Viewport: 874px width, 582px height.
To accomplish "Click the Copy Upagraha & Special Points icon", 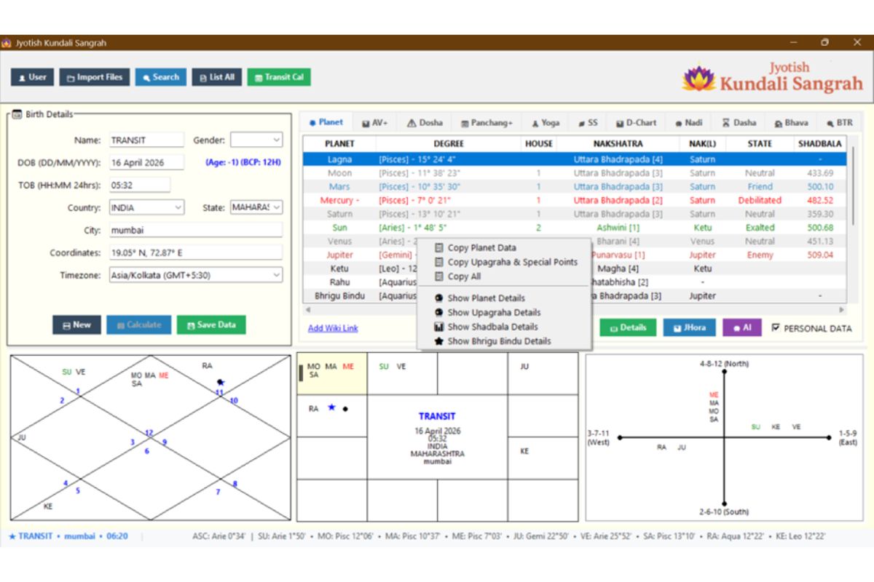I will [438, 262].
